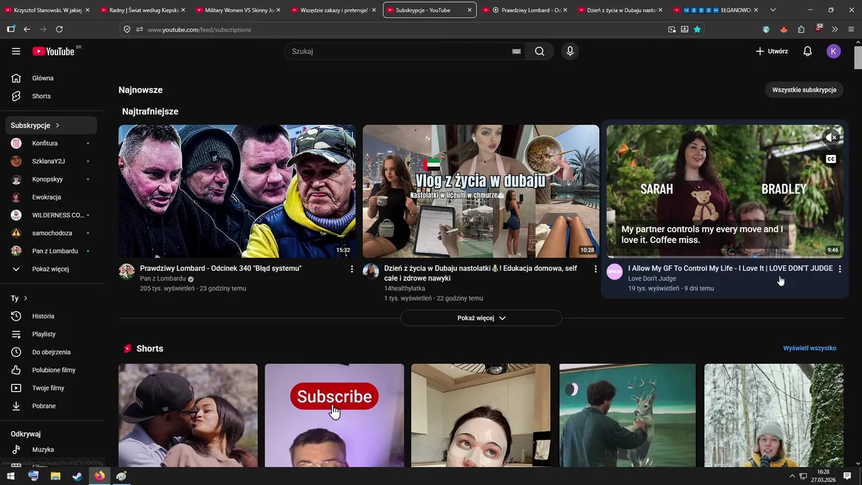Close the Subskrypcje - YouTube tab

(469, 10)
